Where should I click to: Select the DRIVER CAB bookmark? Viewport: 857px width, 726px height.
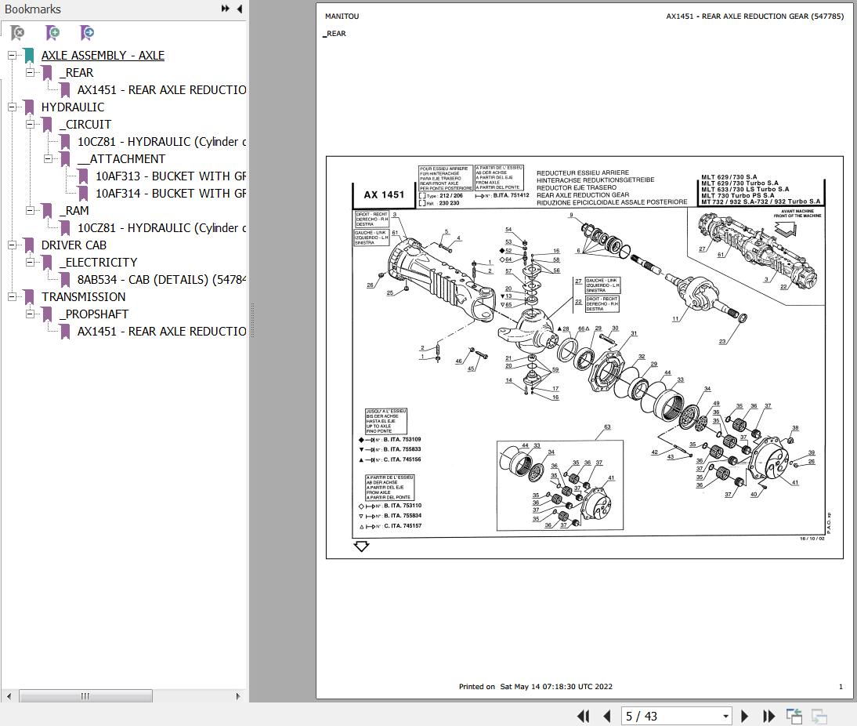[x=74, y=245]
